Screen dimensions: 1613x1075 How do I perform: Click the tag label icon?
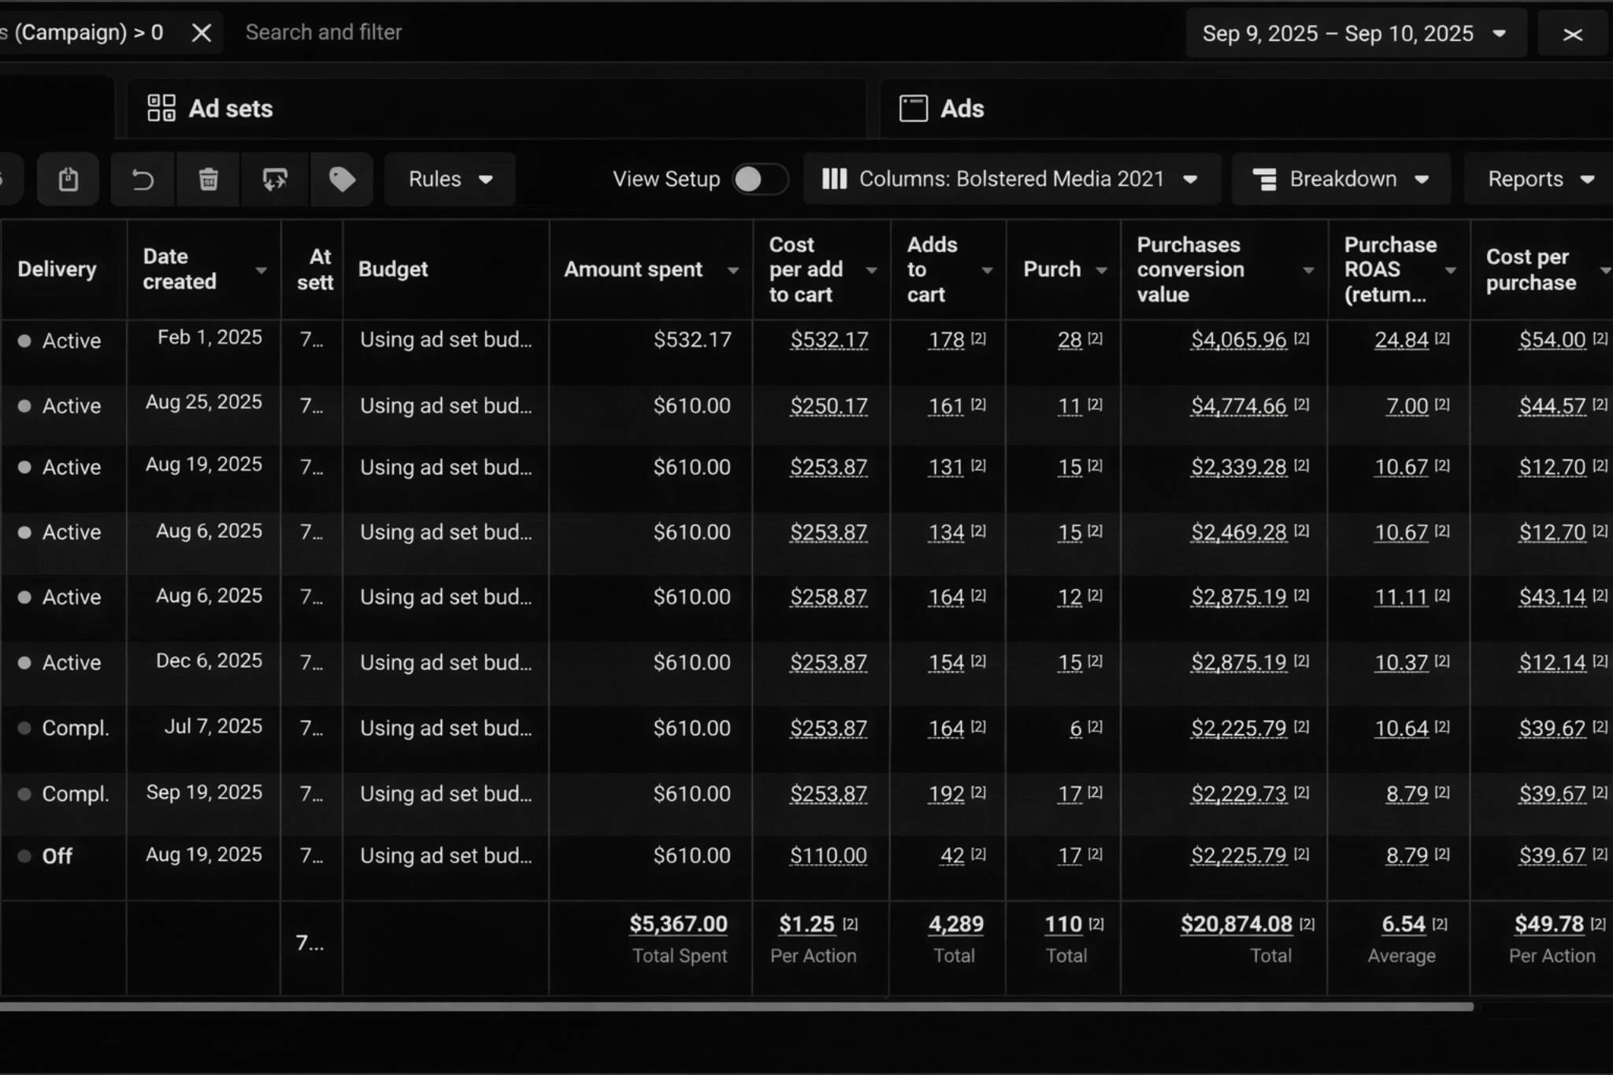pos(342,180)
